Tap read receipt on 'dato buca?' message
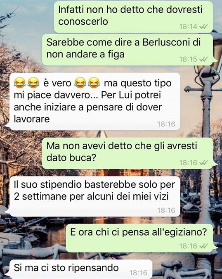 pos(203,162)
